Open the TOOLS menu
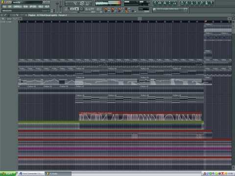This screenshot has height=176, width=235. point(41,7)
